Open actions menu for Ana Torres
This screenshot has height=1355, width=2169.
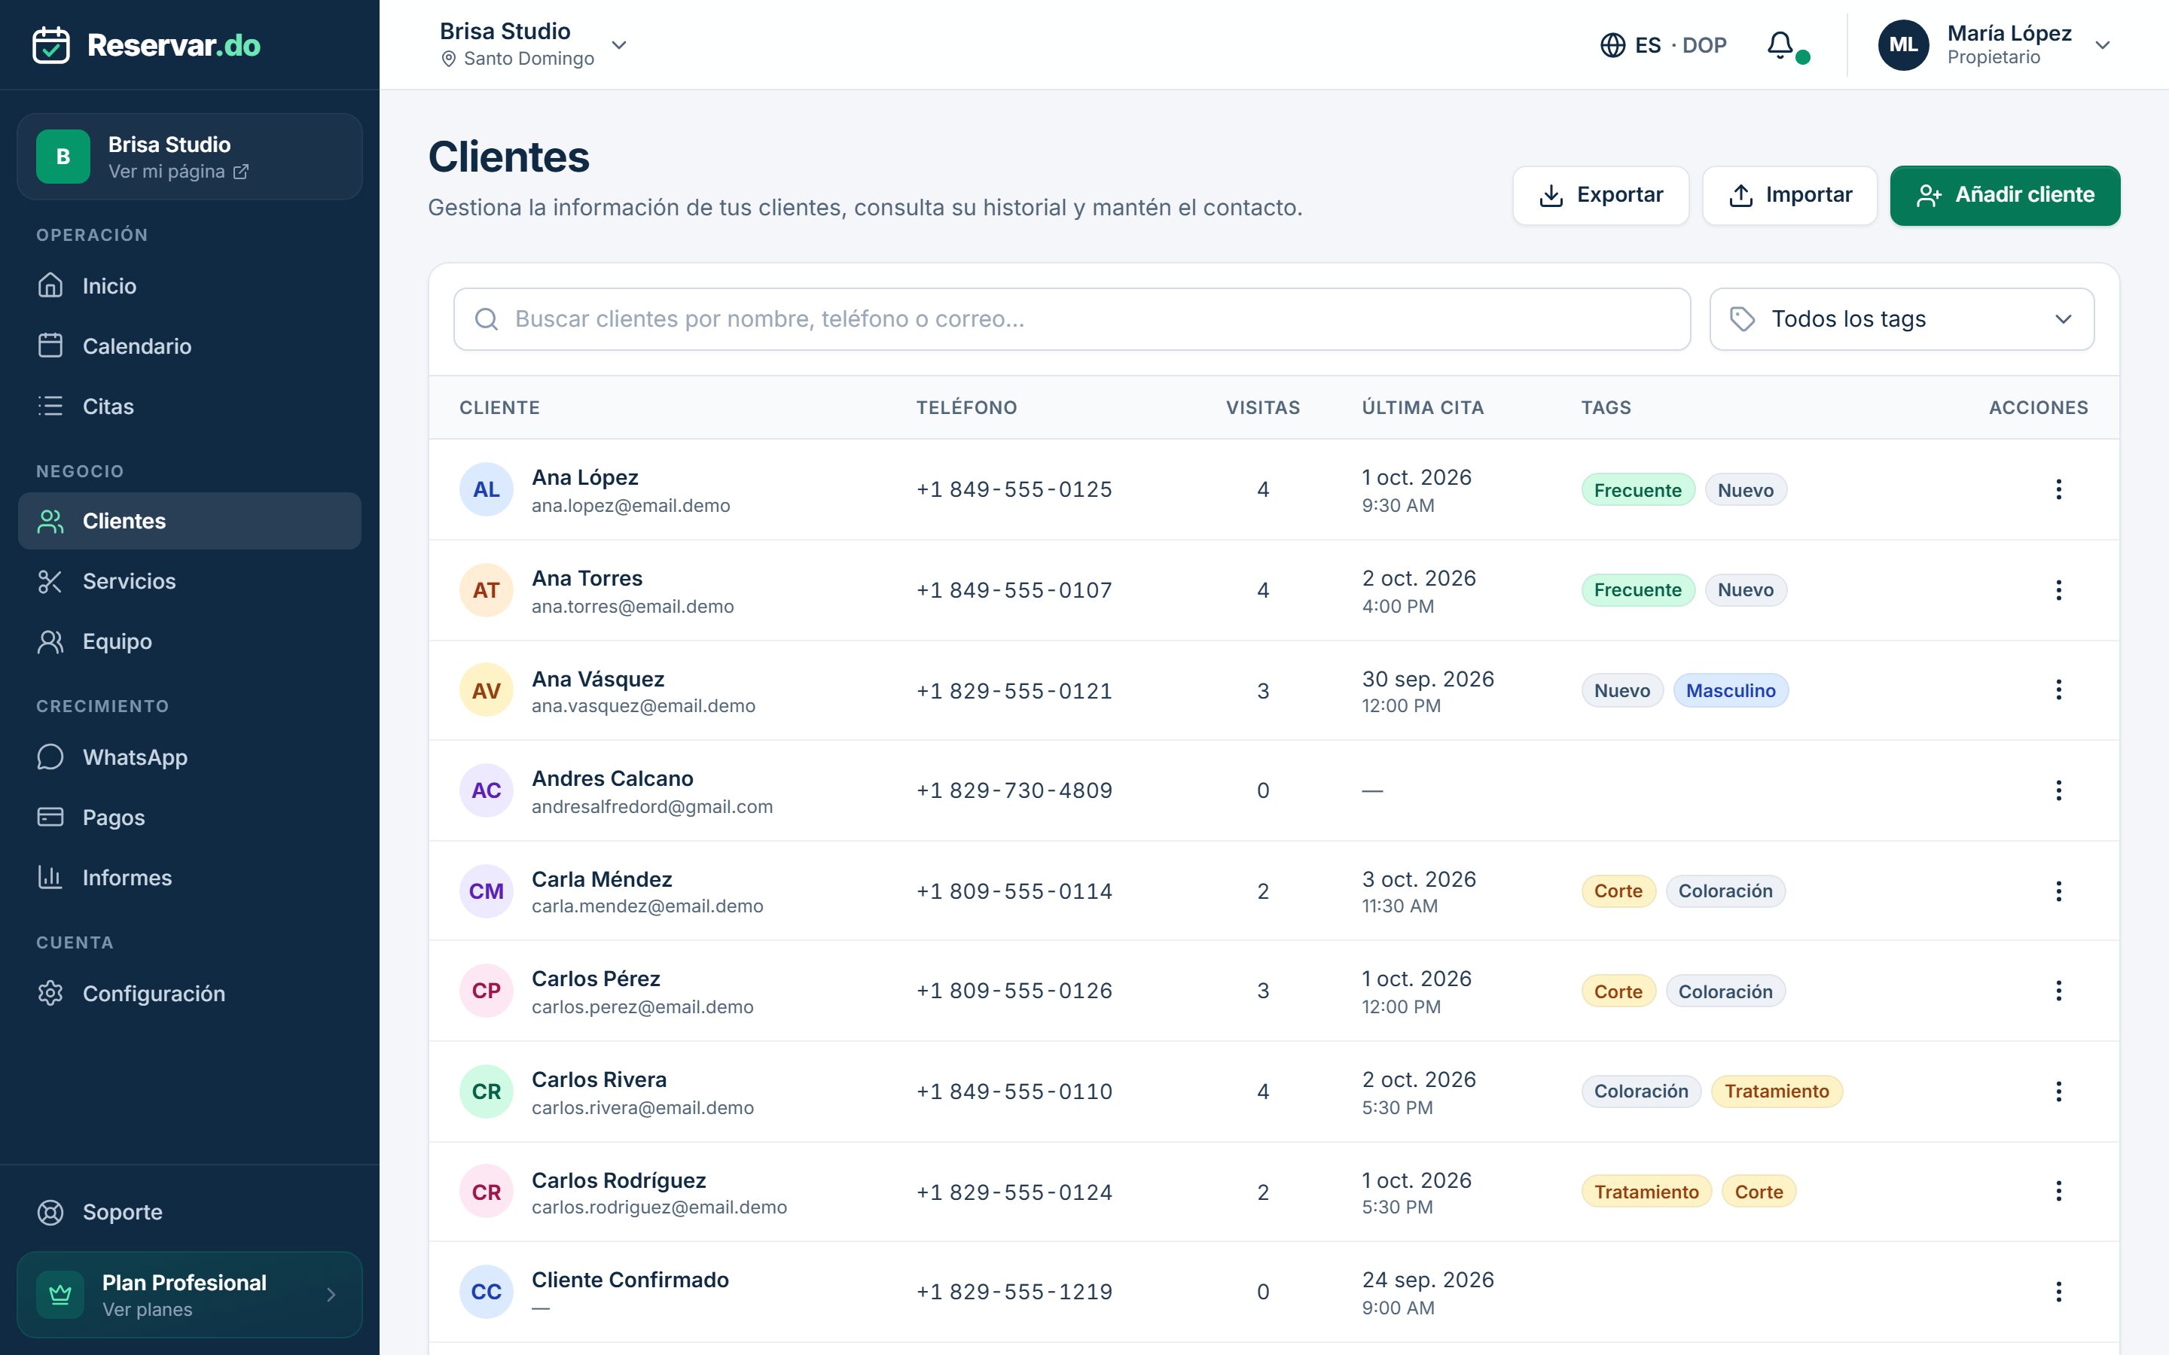[2058, 589]
